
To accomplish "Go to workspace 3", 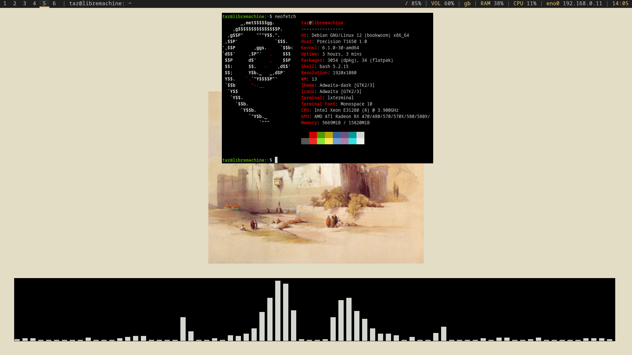I will click(x=25, y=4).
